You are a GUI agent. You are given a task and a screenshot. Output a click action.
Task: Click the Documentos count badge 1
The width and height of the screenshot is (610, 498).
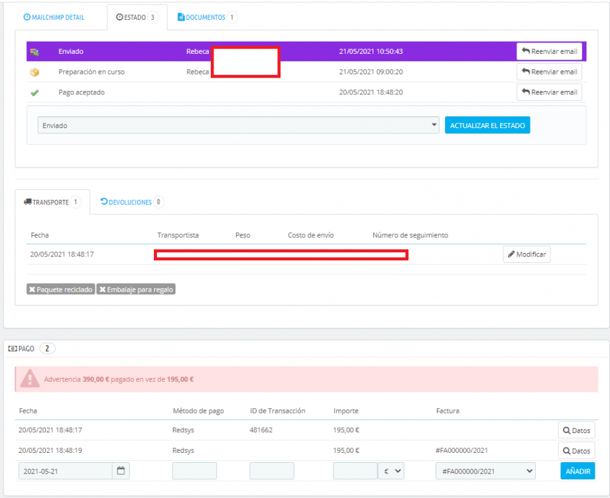tap(232, 17)
